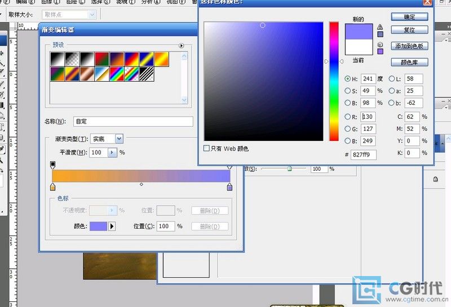Enable the 只有 Web 颜色 checkbox
The width and height of the screenshot is (451, 307).
(206, 148)
